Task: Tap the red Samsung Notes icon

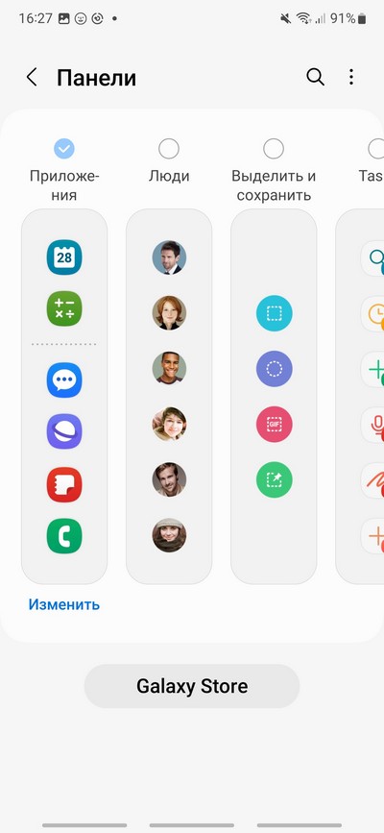Action: [64, 484]
